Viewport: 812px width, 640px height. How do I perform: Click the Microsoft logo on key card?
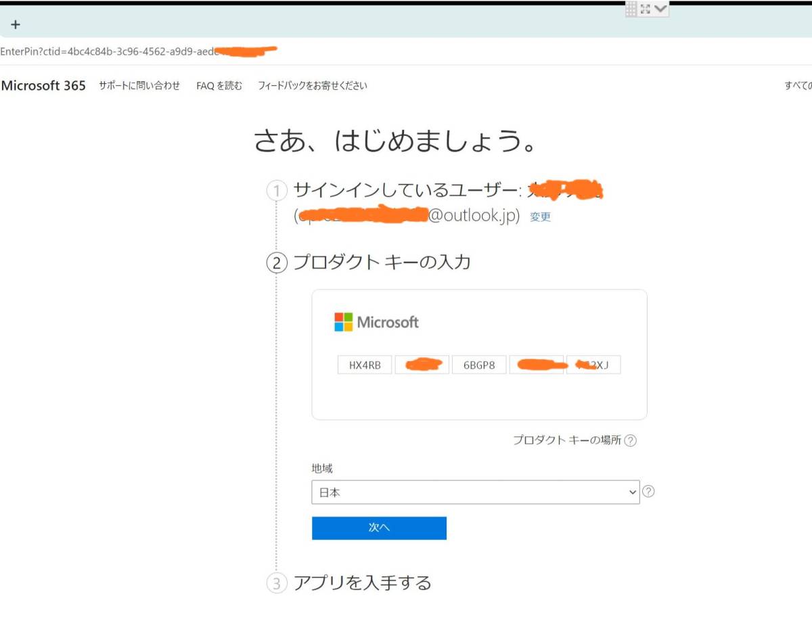click(377, 322)
